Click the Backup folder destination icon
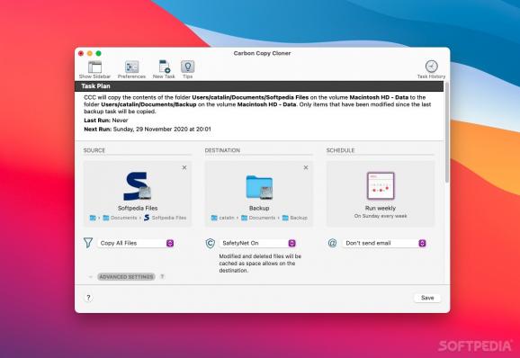 (x=259, y=187)
